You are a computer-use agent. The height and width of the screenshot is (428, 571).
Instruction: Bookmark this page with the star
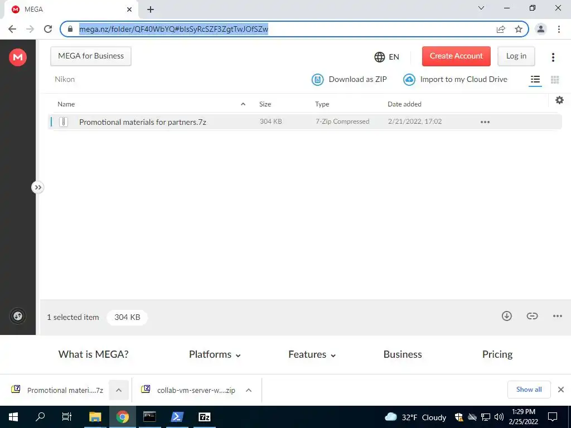(x=519, y=29)
